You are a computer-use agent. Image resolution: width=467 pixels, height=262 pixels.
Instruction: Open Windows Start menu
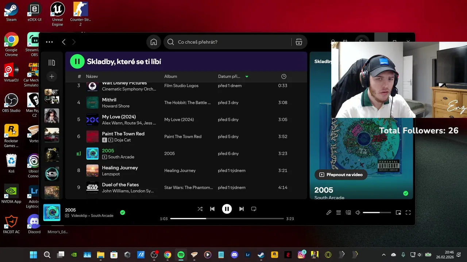(x=33, y=255)
